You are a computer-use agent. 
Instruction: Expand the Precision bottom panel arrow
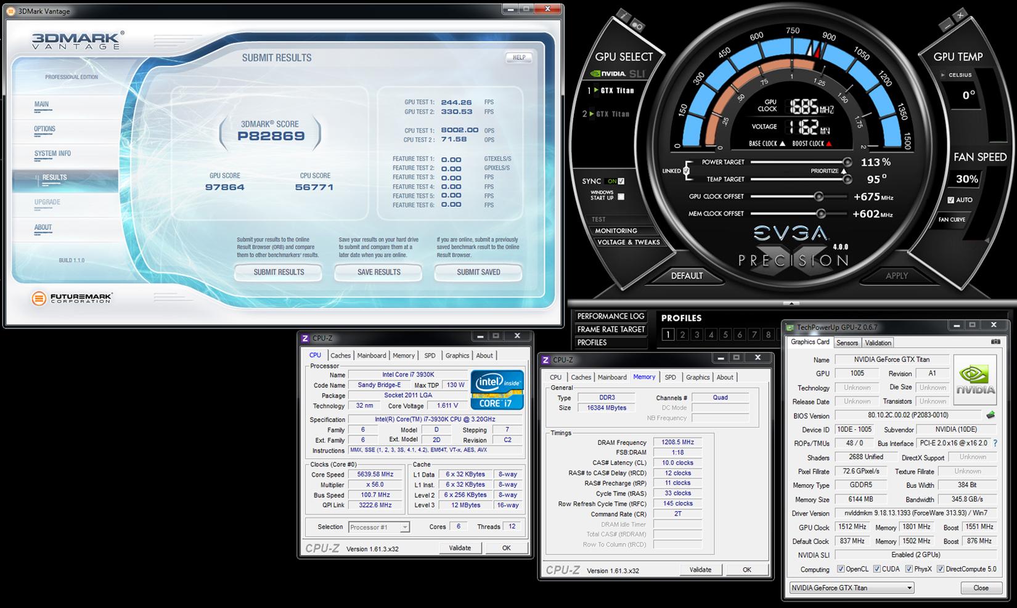pyautogui.click(x=791, y=303)
